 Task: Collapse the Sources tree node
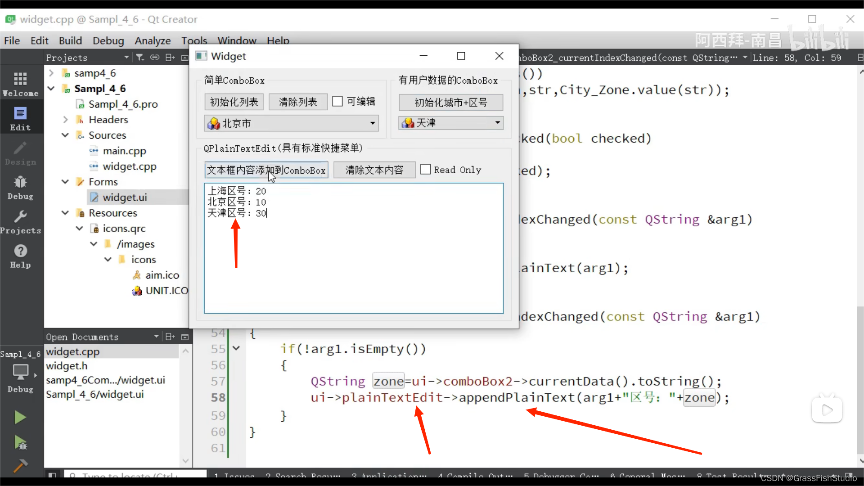[x=65, y=135]
